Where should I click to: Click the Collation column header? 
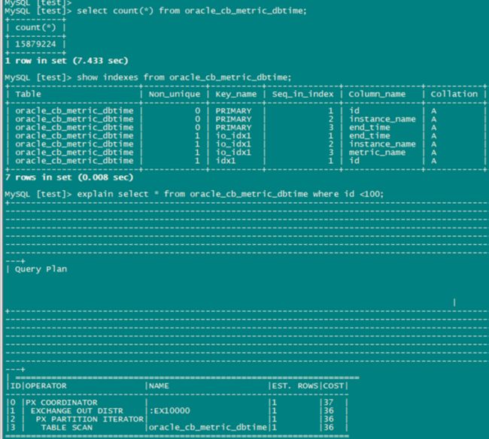coord(454,94)
